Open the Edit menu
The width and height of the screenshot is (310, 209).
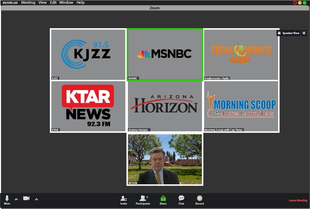point(53,2)
